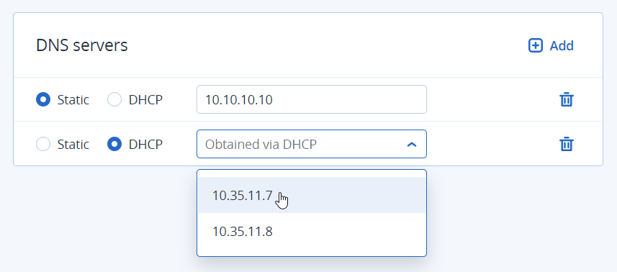Click the blank strip below 10.35.11.8 option
This screenshot has width=617, height=272.
click(x=312, y=253)
